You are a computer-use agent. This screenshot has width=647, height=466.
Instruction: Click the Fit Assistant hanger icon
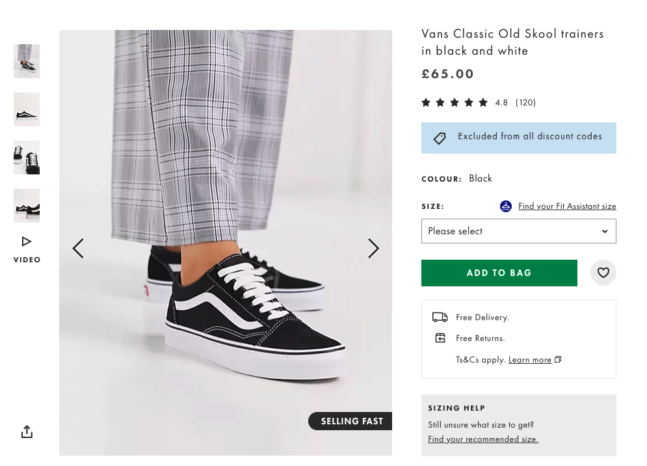[x=506, y=206]
